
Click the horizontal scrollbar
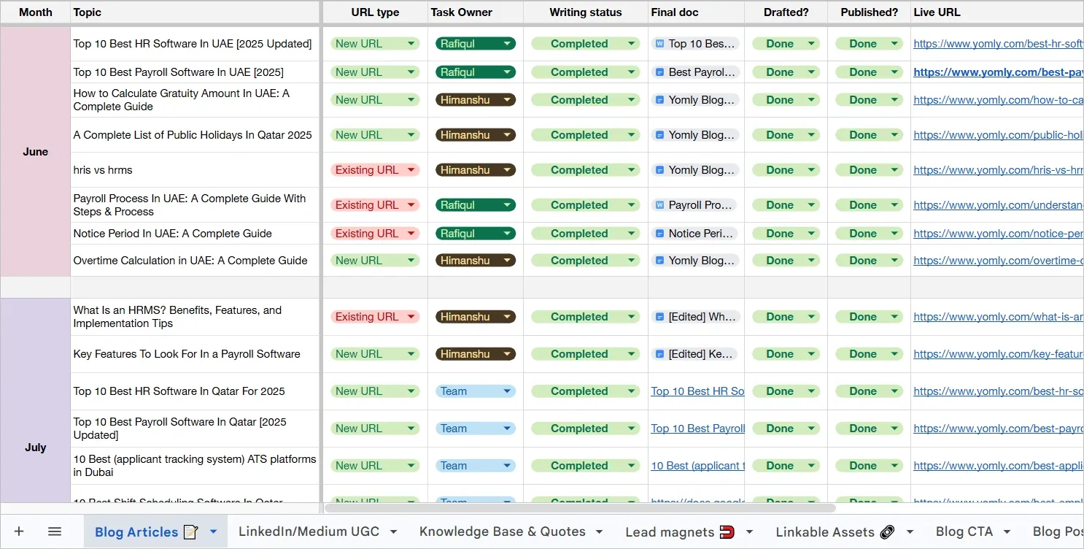580,507
